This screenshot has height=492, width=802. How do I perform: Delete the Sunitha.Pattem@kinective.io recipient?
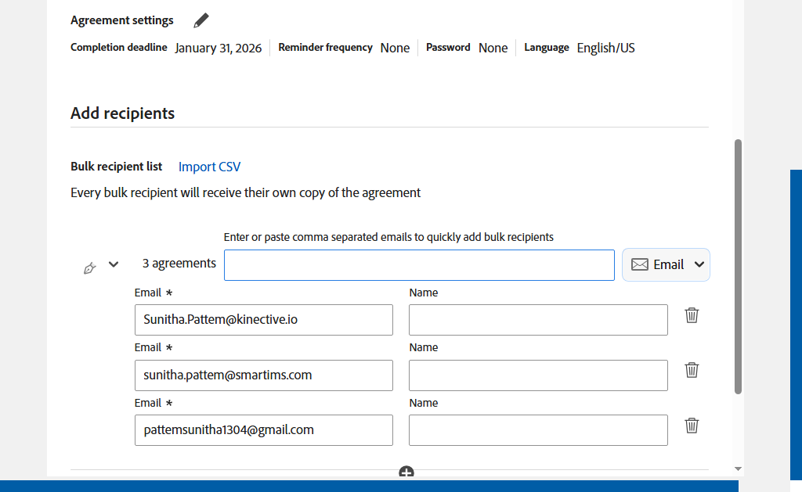click(692, 315)
